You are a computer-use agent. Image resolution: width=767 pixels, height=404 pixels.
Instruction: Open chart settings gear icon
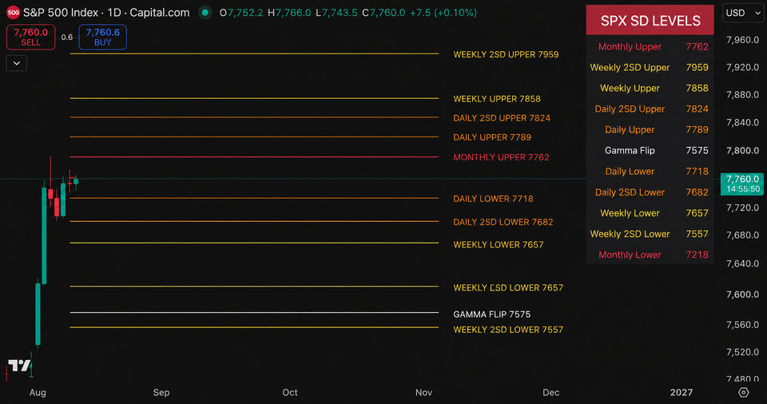click(744, 392)
